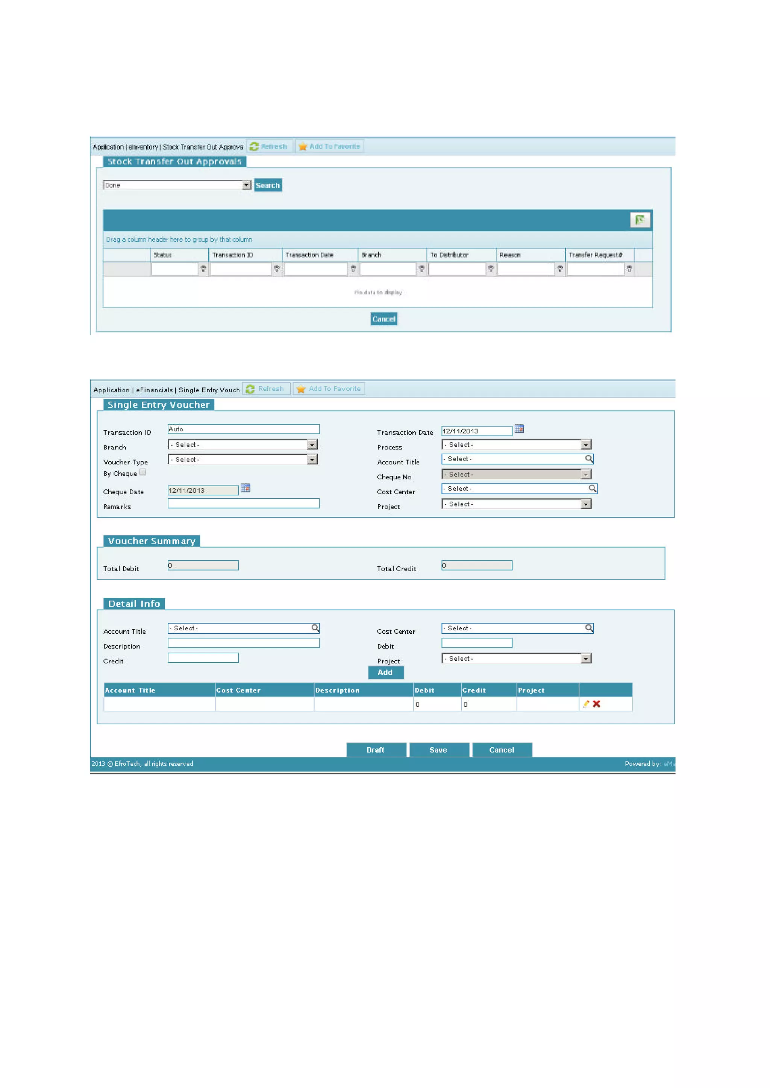The image size is (770, 1088).
Task: Open the Cheque Date calendar icon
Action: (x=245, y=488)
